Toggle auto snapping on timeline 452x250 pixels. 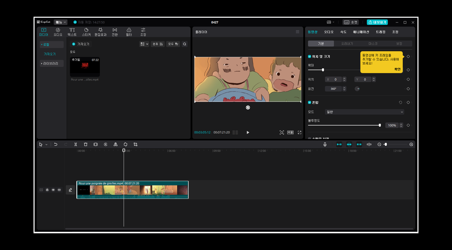(x=349, y=144)
